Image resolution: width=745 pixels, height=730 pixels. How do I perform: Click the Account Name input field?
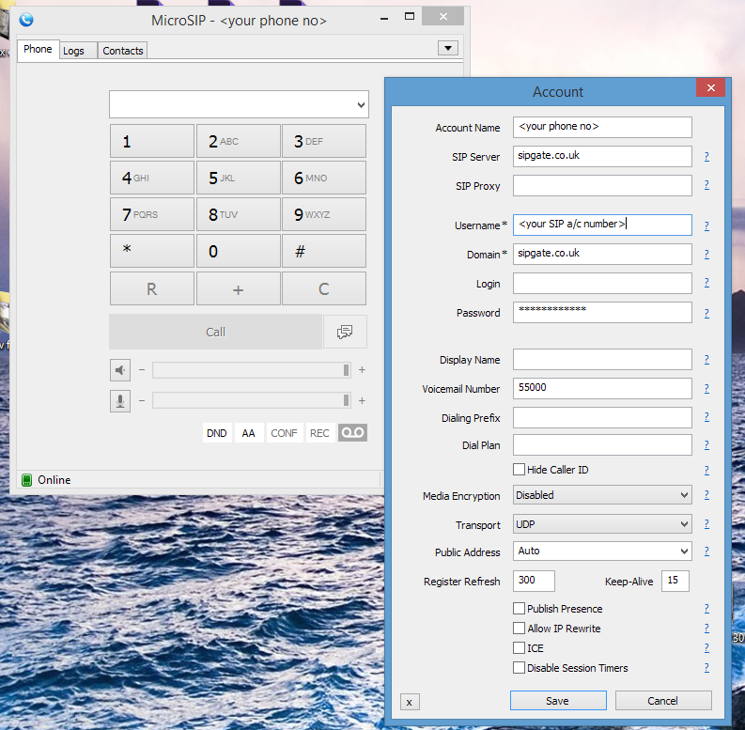pyautogui.click(x=602, y=127)
